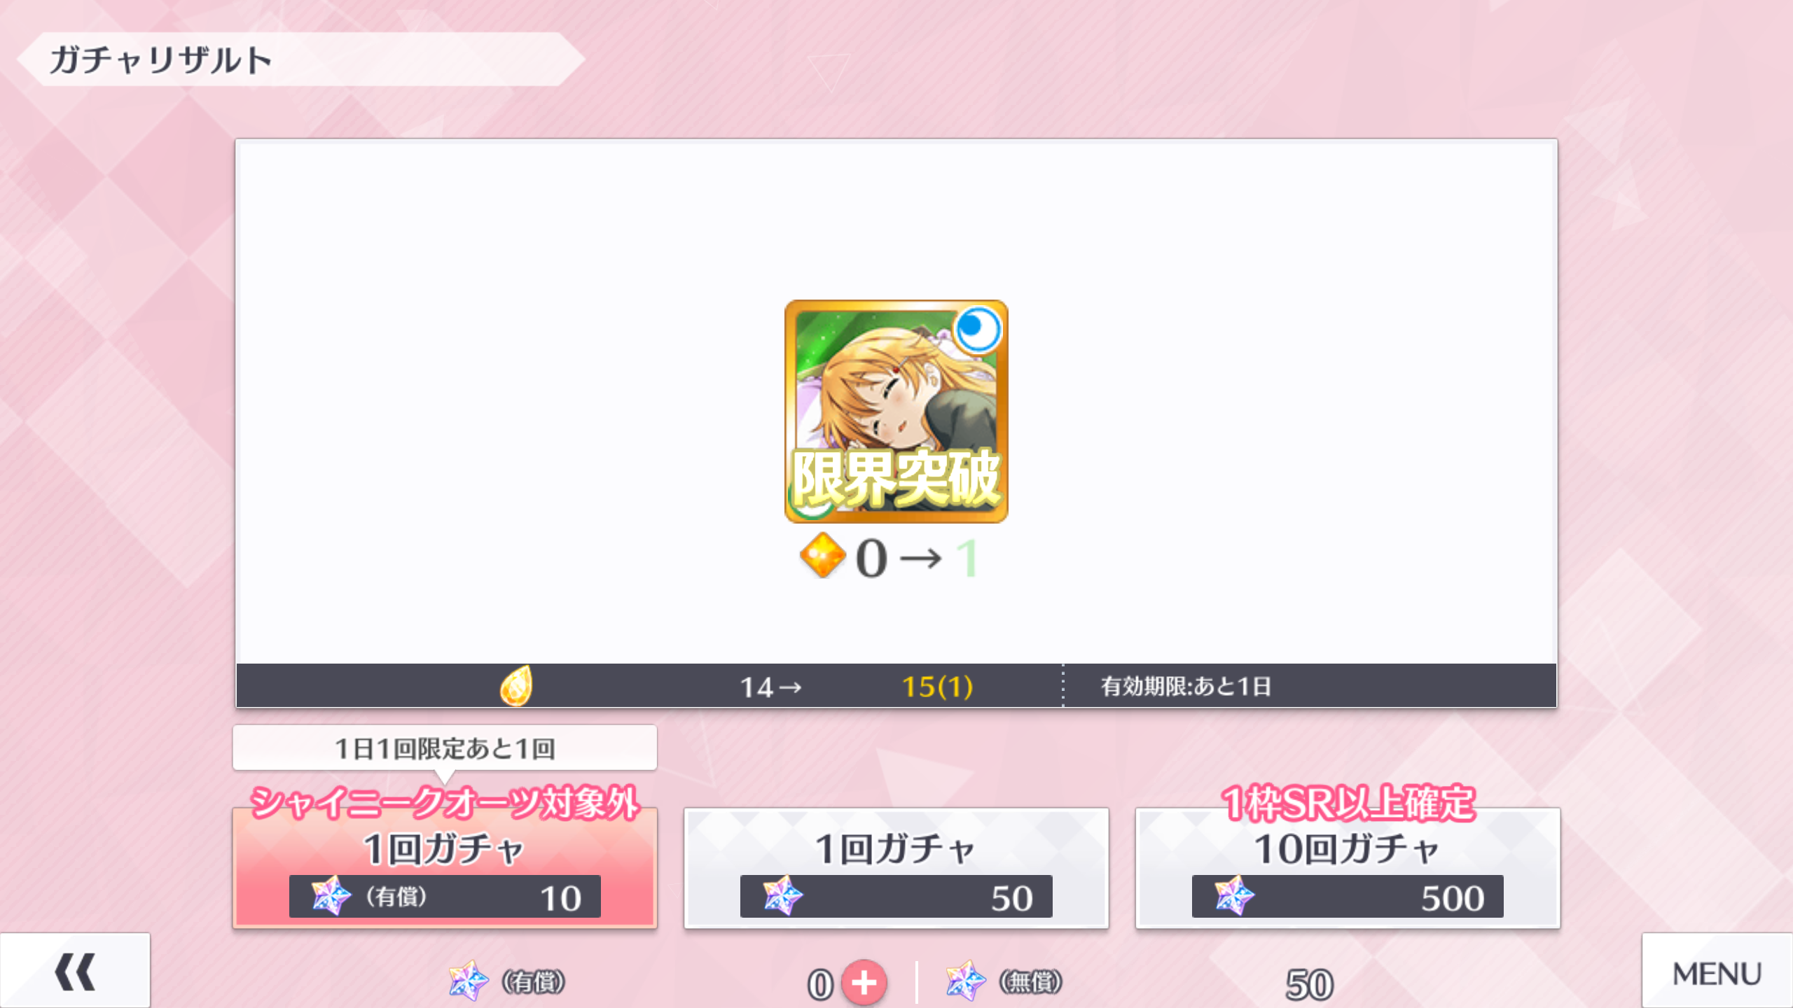Tap the 有効期限:あと1日 expiry label
This screenshot has width=1793, height=1008.
[1186, 686]
